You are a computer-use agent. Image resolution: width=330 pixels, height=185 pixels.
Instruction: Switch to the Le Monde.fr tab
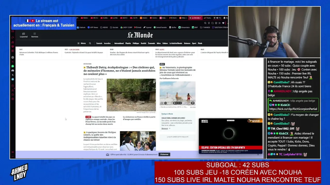(x=195, y=18)
